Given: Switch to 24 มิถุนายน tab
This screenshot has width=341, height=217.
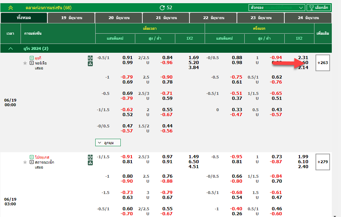Looking at the screenshot, I should [308, 18].
